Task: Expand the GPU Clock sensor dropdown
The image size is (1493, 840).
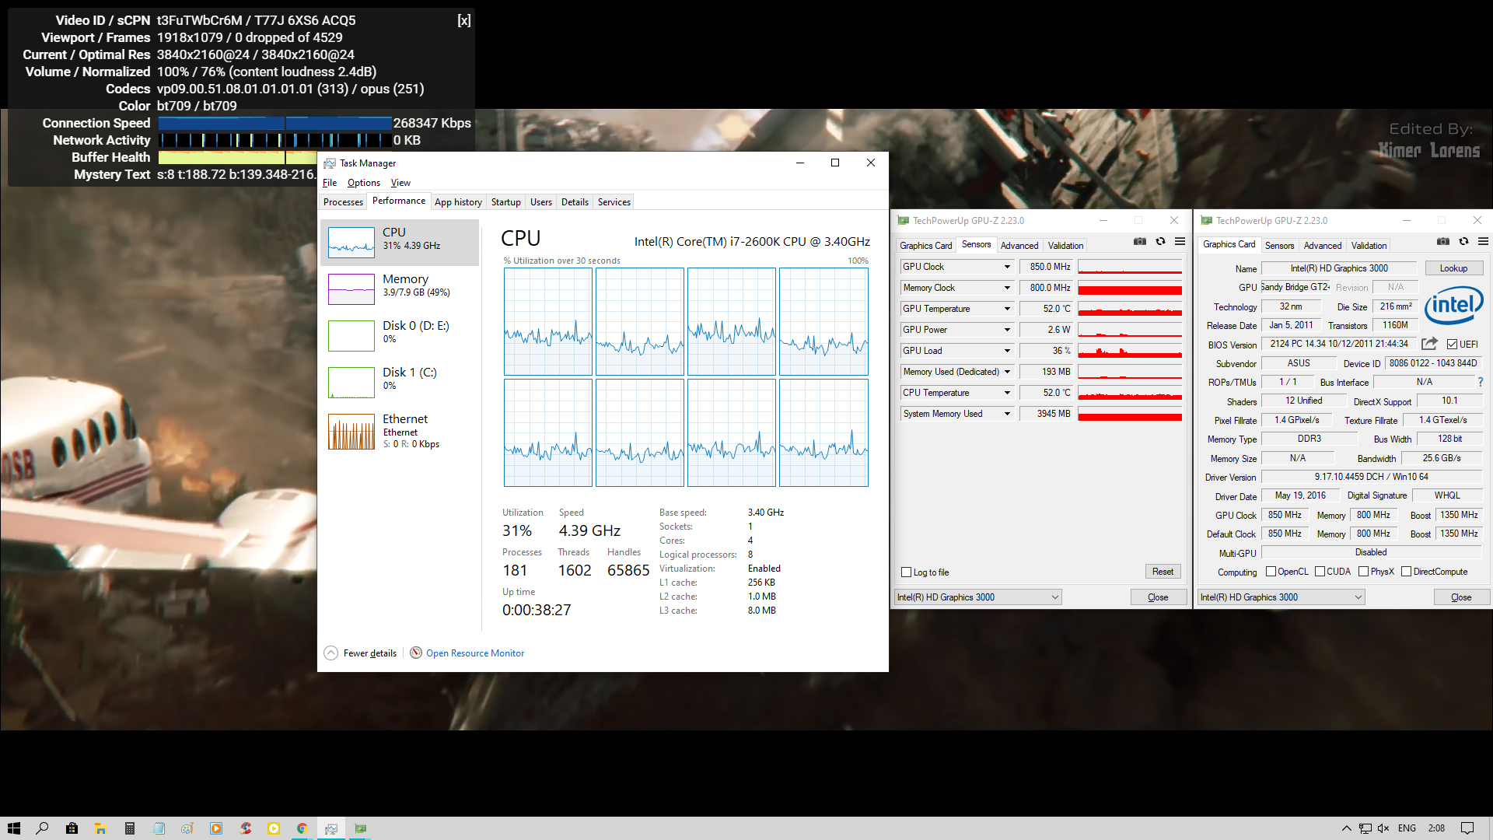Action: point(1007,267)
